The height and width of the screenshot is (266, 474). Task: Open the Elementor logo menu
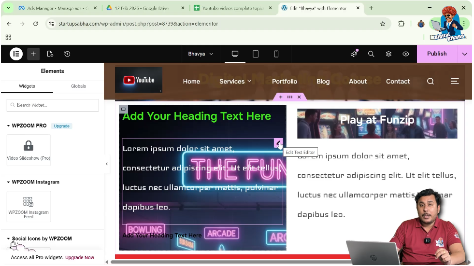pos(16,54)
